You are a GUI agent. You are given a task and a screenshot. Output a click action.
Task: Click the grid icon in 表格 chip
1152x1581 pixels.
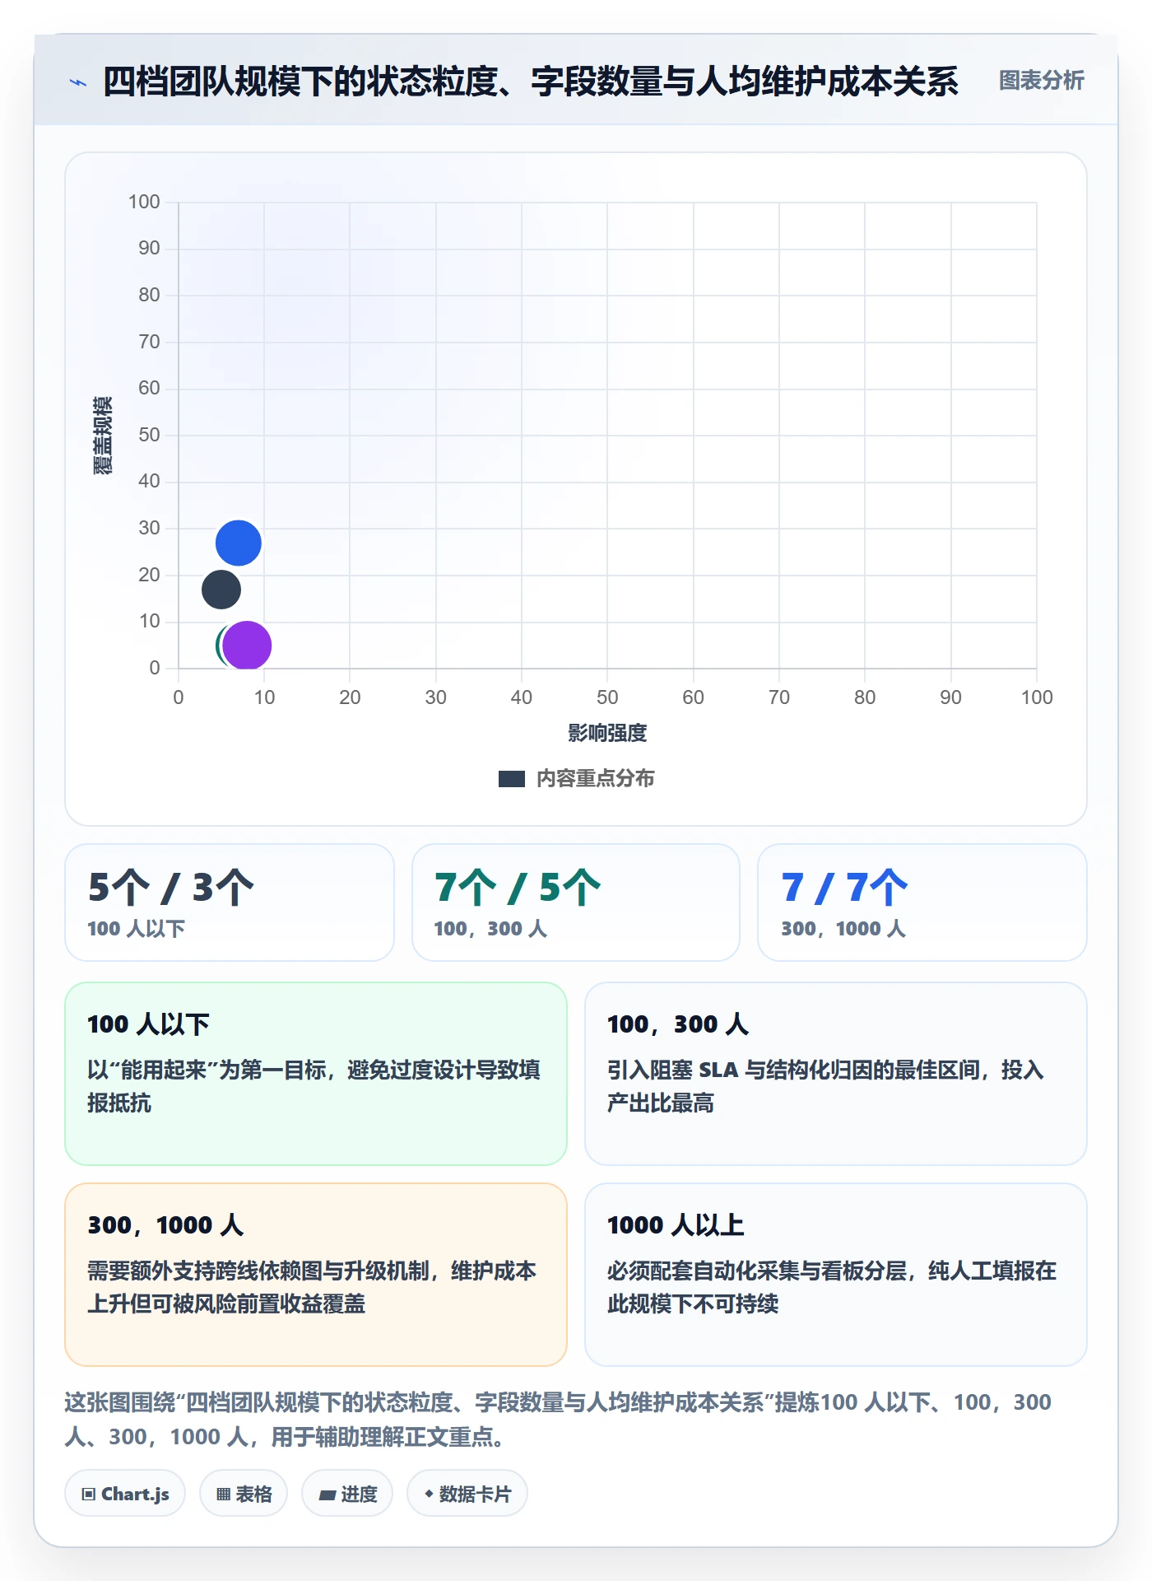pos(223,1494)
